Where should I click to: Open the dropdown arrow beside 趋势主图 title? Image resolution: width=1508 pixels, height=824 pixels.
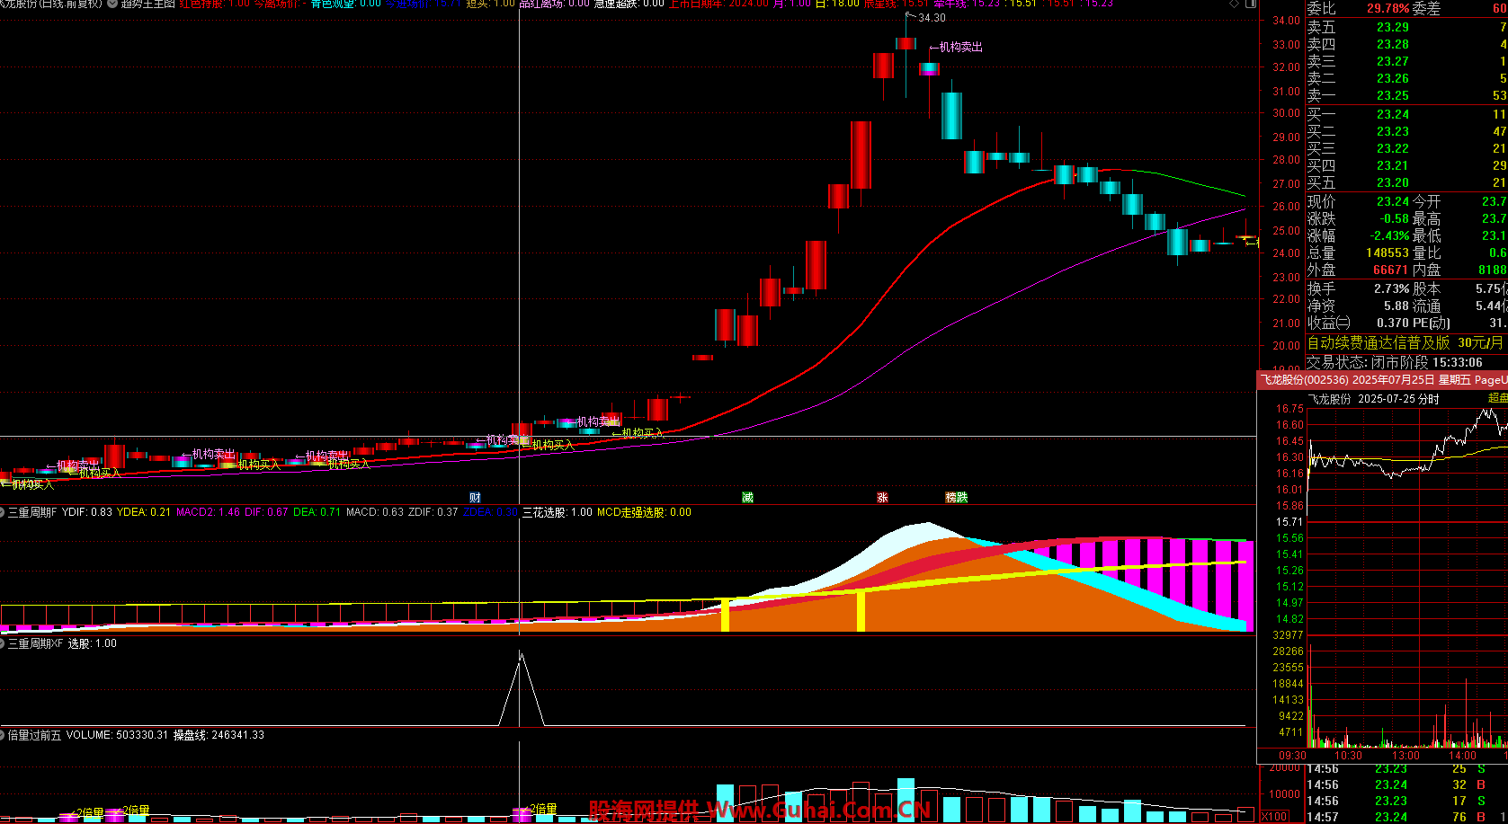112,4
